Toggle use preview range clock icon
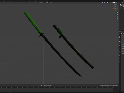Viewport: 124px width, 93px height. tap(106, 86)
